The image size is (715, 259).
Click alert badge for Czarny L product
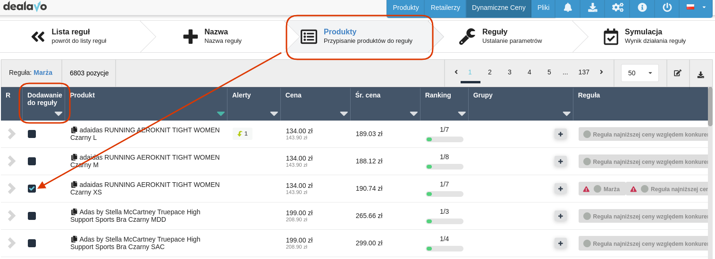point(243,134)
